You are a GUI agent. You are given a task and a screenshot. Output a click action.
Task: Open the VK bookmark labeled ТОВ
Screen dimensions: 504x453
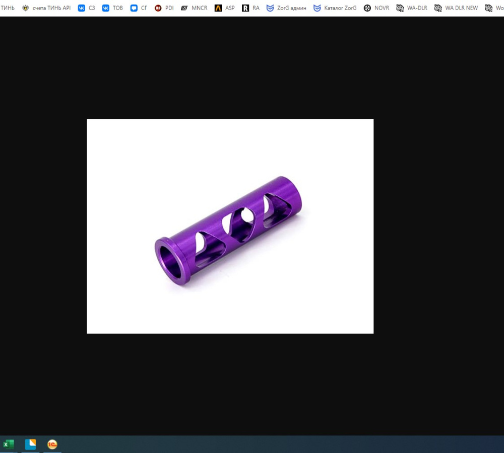pos(112,8)
